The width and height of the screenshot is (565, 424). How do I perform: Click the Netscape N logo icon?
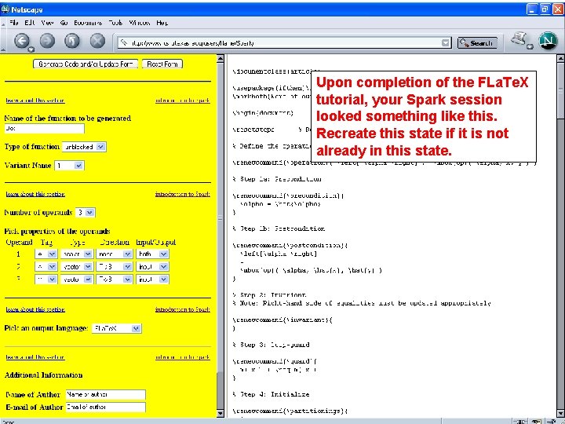tap(548, 41)
